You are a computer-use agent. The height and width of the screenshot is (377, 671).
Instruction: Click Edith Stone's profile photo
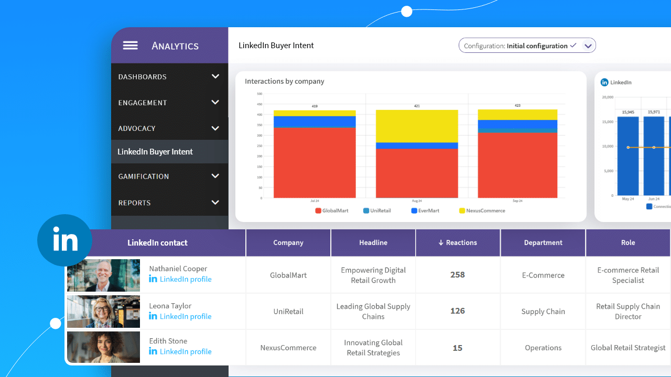click(103, 347)
